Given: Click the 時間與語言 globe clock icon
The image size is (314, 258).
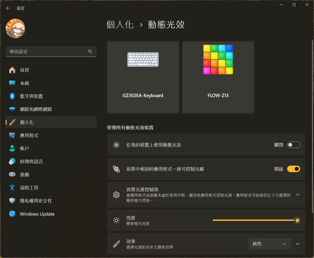Looking at the screenshot, I should click(12, 161).
